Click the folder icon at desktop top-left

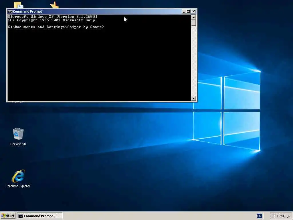18,5
